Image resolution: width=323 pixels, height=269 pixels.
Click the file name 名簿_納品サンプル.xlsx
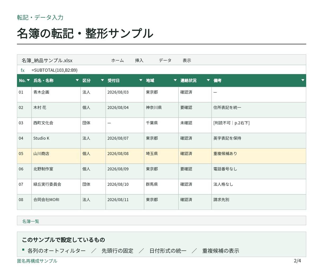(47, 60)
